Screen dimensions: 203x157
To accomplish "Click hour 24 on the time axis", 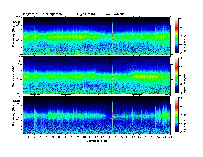I will pyautogui.click(x=170, y=137).
